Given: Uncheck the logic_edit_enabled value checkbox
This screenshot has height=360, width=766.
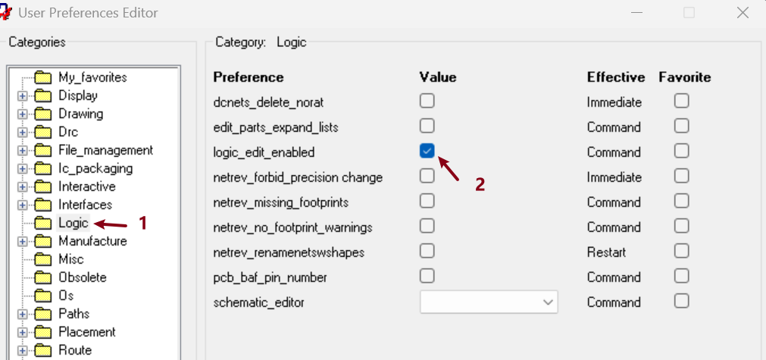Looking at the screenshot, I should pyautogui.click(x=427, y=151).
